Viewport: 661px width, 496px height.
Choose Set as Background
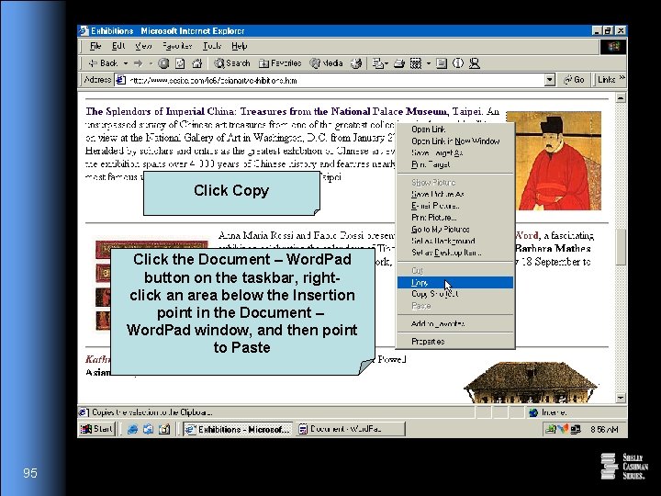pos(455,241)
